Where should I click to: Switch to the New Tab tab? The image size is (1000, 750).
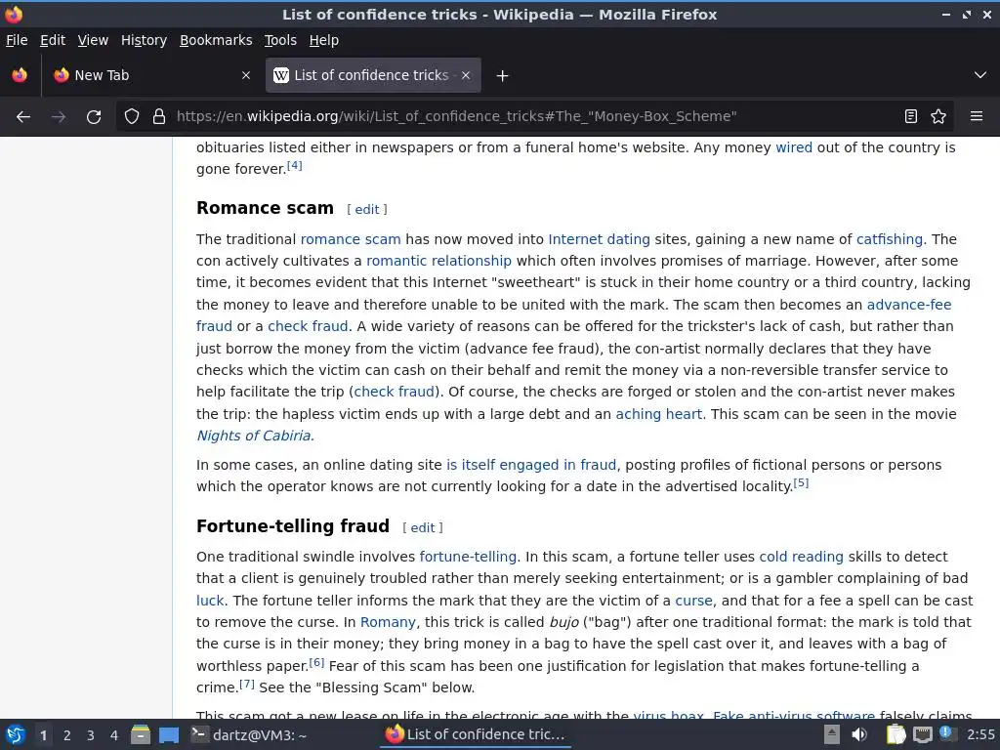[x=151, y=75]
